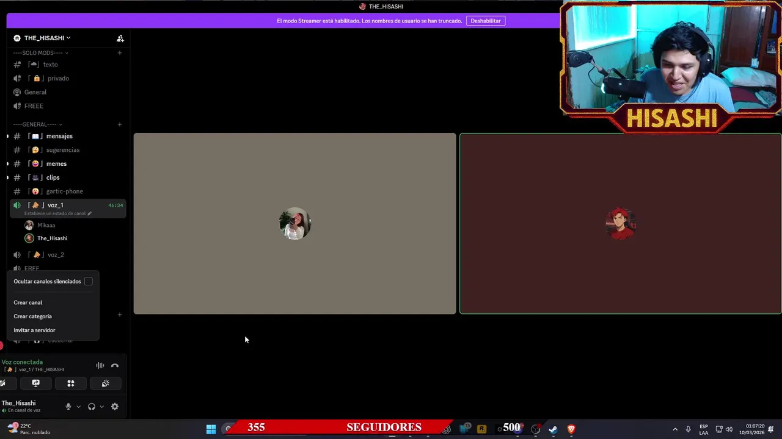Click the HISASHI webcam overlay
Screen dimensions: 782x439
[670, 66]
